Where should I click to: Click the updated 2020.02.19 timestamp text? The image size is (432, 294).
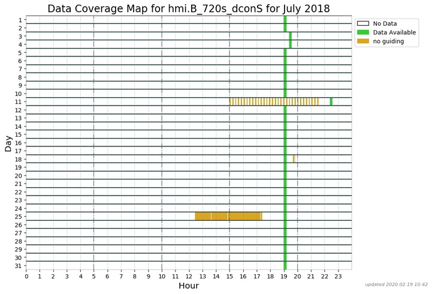[396, 284]
